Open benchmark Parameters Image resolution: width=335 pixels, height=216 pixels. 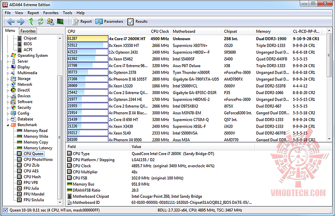point(109,21)
